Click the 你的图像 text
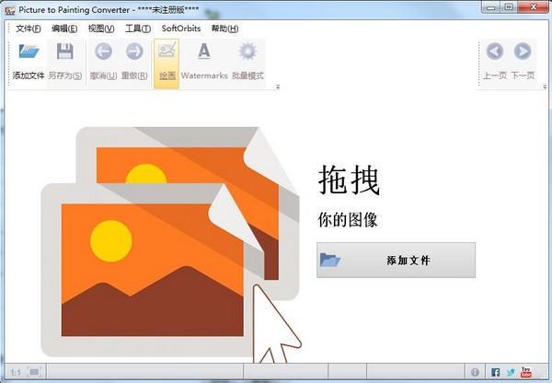 348,219
